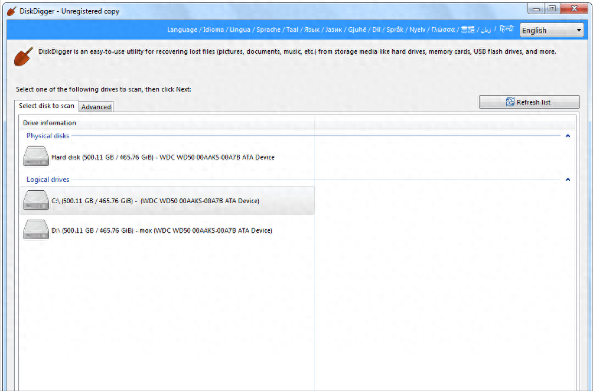Click the physical Hard disk drive icon

tap(36, 157)
